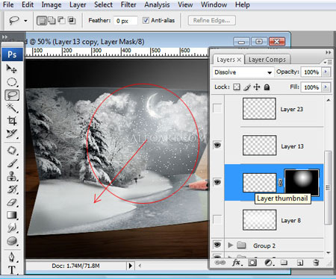Screen dimensions: 336x279
Task: Show Layer 23 via visibility box
Action: click(217, 108)
